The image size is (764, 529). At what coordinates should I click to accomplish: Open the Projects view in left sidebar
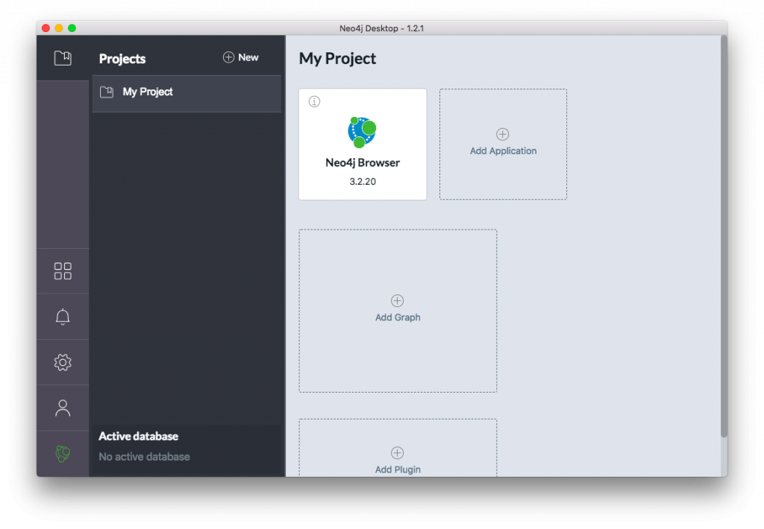[63, 58]
